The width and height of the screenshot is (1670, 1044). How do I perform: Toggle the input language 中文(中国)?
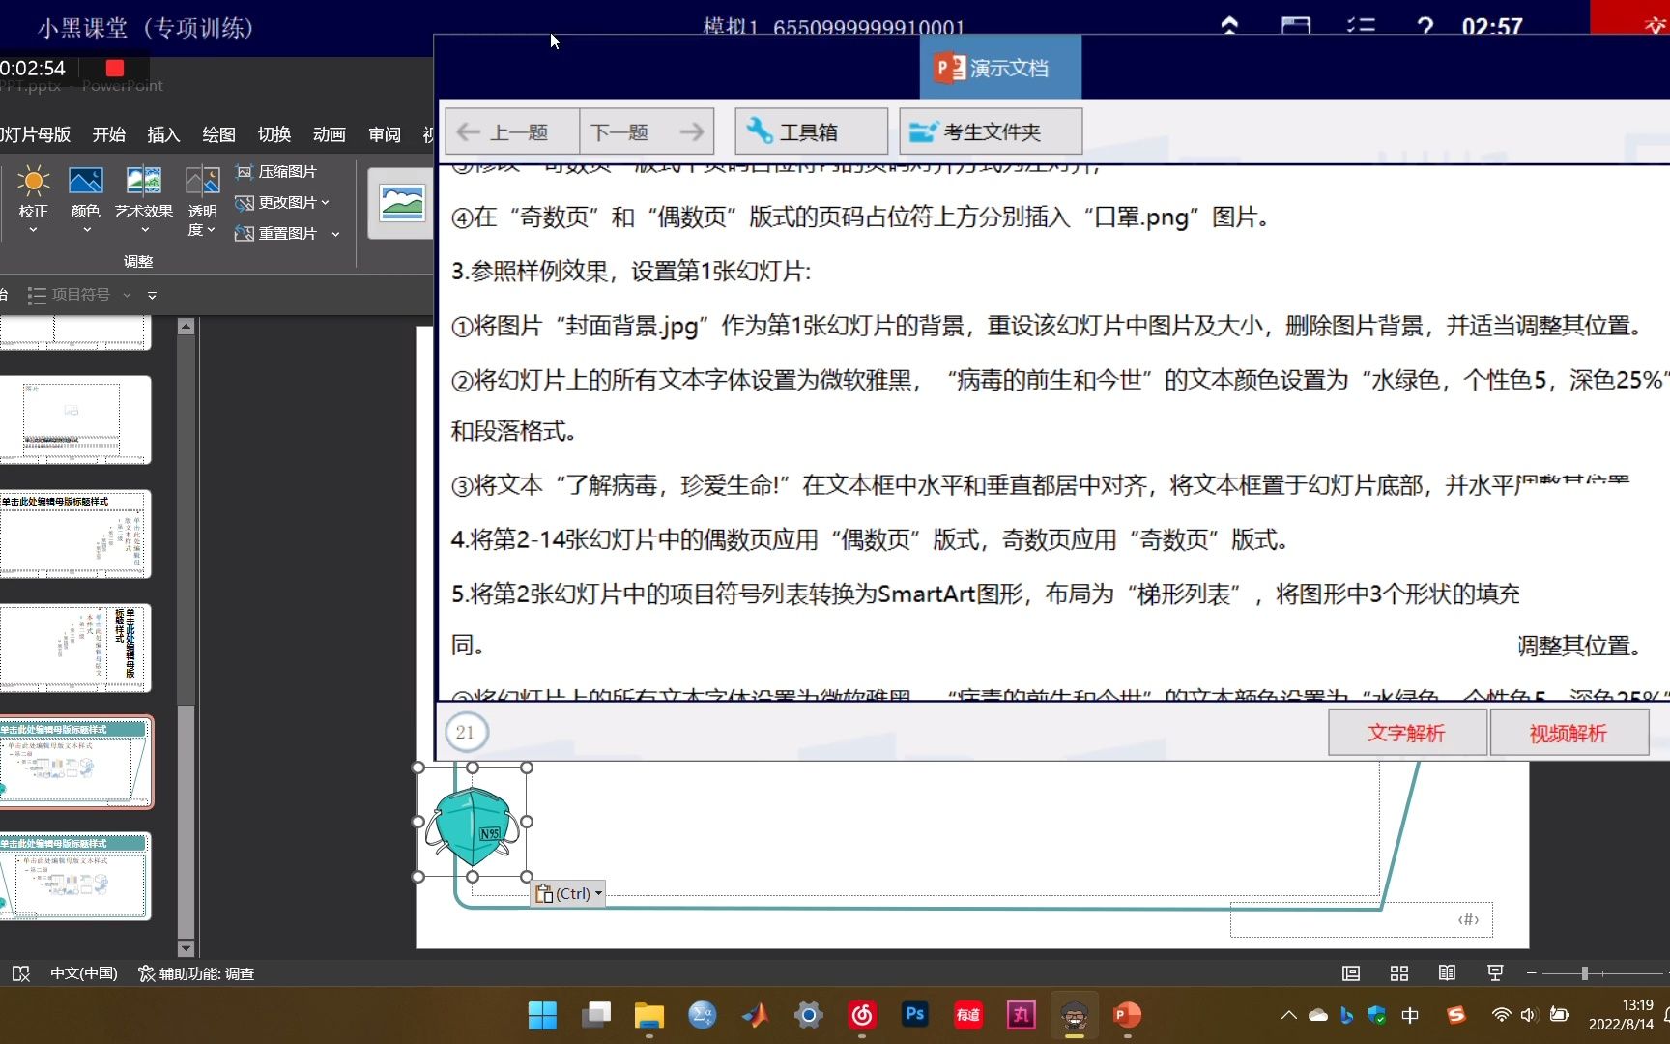84,973
